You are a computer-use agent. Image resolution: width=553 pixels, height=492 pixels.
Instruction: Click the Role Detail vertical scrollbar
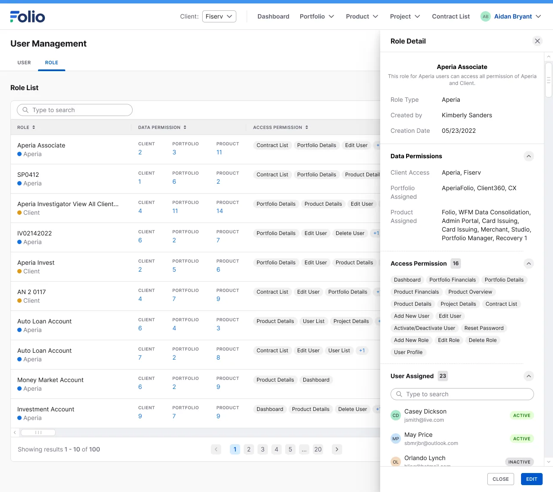549,80
